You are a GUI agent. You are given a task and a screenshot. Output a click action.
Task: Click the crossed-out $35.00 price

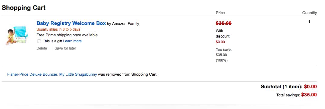tap(224, 23)
